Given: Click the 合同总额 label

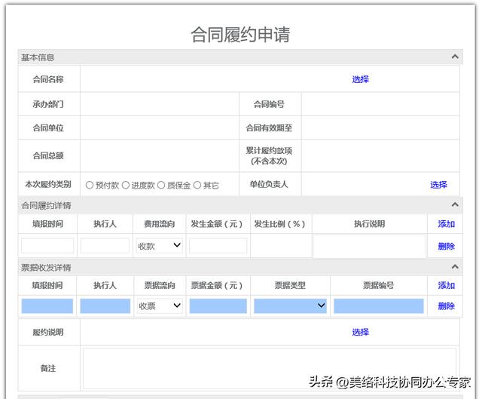Looking at the screenshot, I should tap(48, 155).
